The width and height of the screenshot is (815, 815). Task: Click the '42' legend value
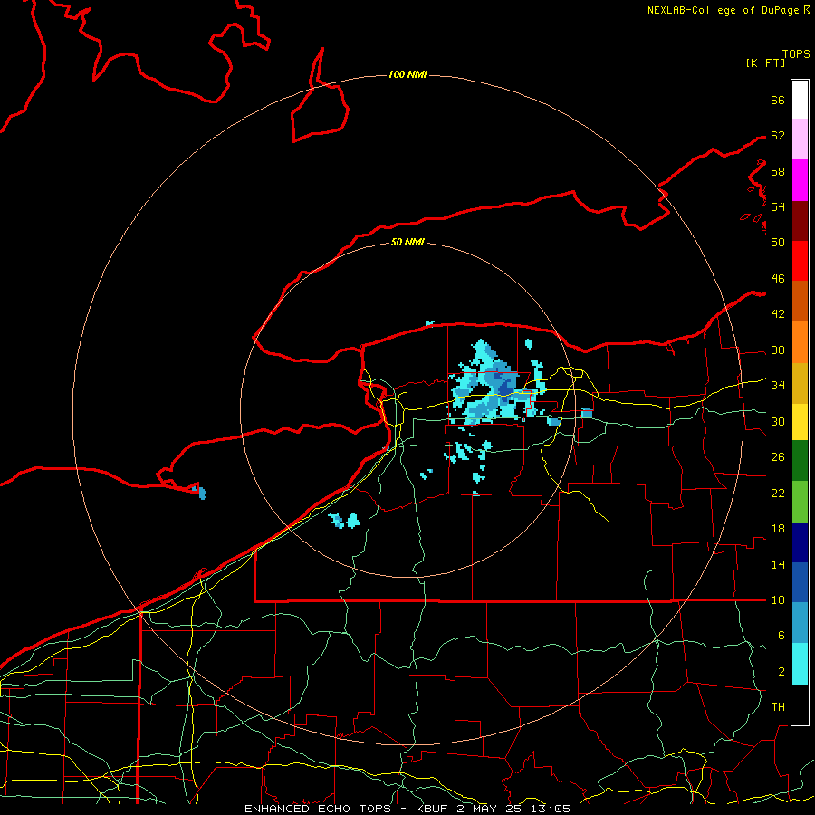(x=778, y=314)
